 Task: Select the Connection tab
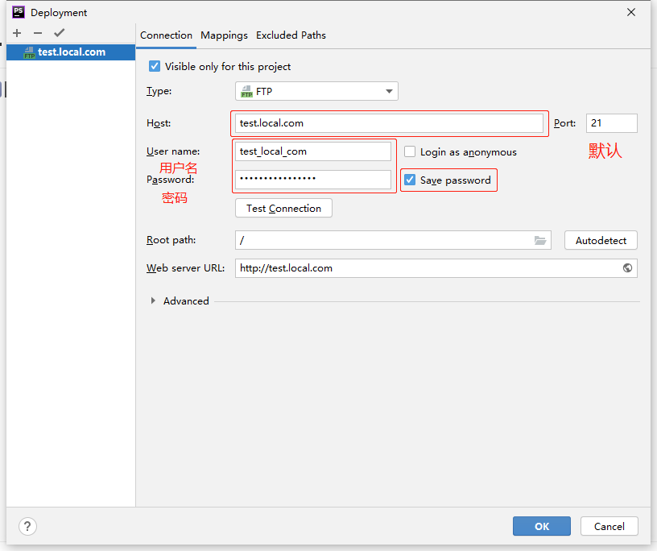pyautogui.click(x=166, y=35)
